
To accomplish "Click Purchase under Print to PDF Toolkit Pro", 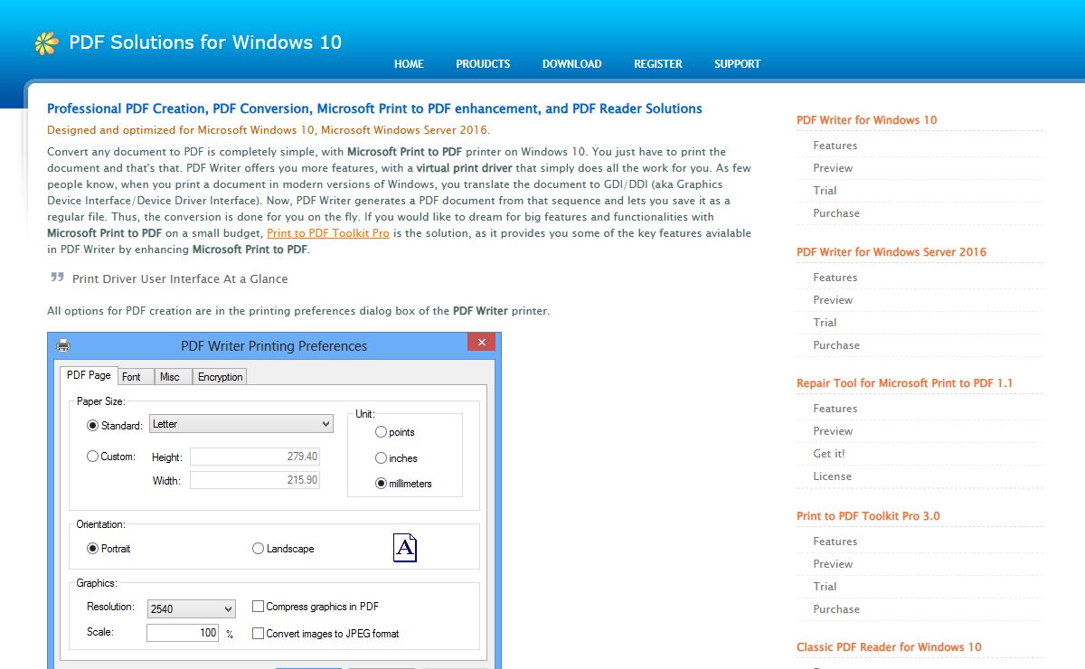I will [x=836, y=609].
